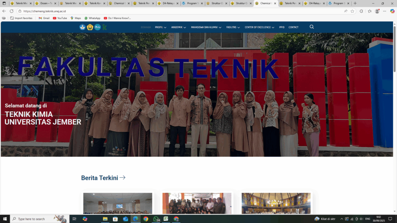Click the website search magnifier icon
This screenshot has height=223, width=397.
[312, 27]
